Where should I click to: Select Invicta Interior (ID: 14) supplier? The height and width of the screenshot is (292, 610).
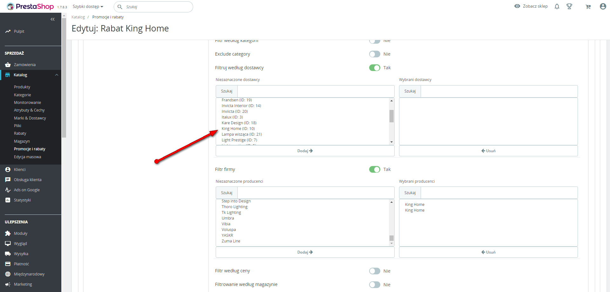click(241, 106)
